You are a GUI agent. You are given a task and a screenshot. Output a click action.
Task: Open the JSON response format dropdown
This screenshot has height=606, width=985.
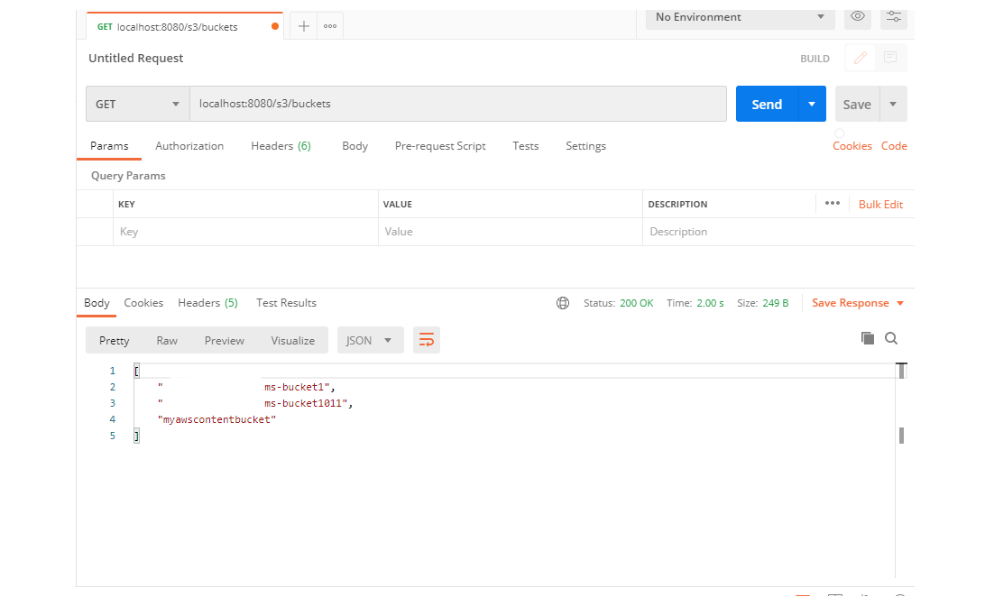tap(370, 340)
